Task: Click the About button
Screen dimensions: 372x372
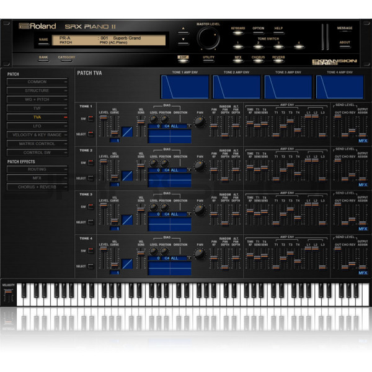Action: pyautogui.click(x=345, y=46)
